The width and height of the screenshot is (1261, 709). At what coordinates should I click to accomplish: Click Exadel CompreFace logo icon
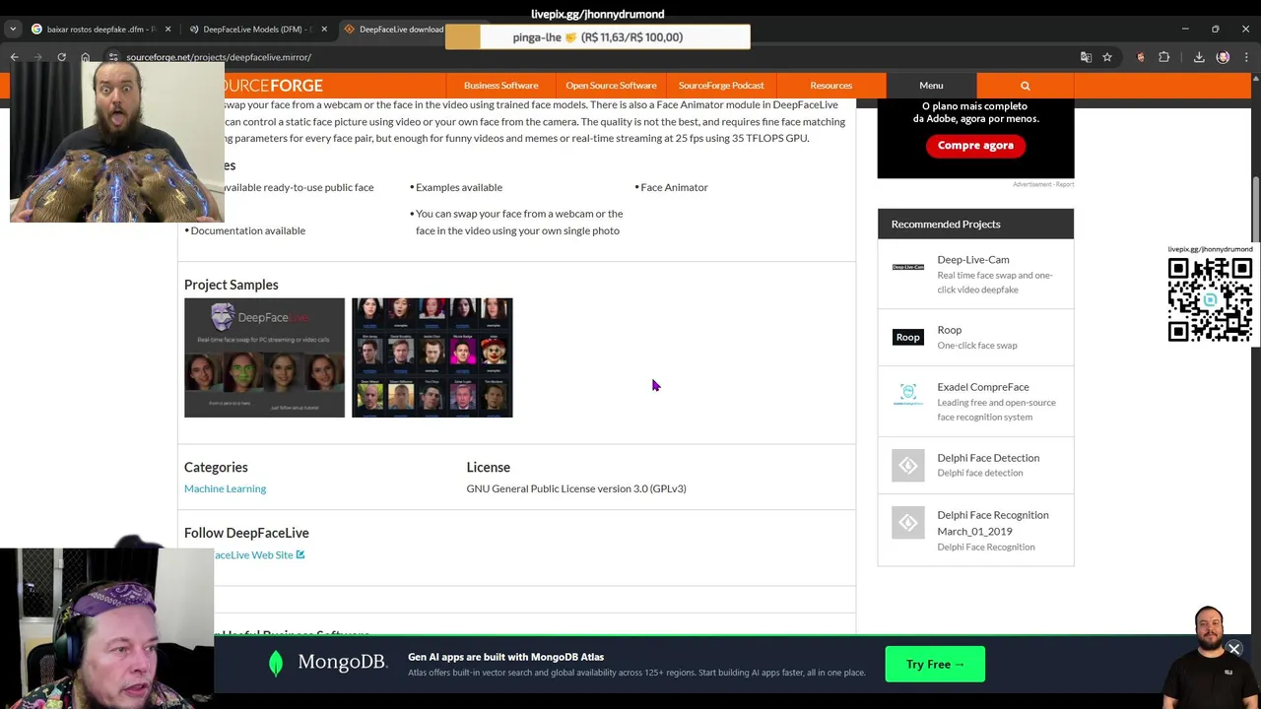coord(907,394)
